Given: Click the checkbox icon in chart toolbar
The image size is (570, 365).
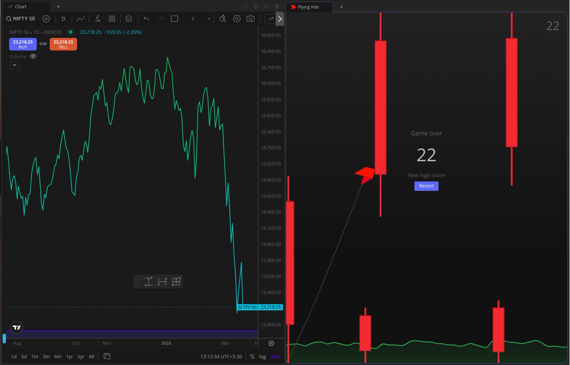Looking at the screenshot, I should [129, 19].
